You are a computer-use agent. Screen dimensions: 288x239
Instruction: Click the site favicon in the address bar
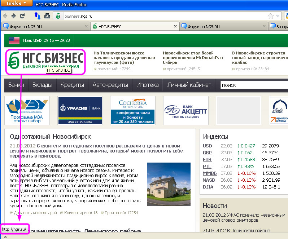point(58,16)
